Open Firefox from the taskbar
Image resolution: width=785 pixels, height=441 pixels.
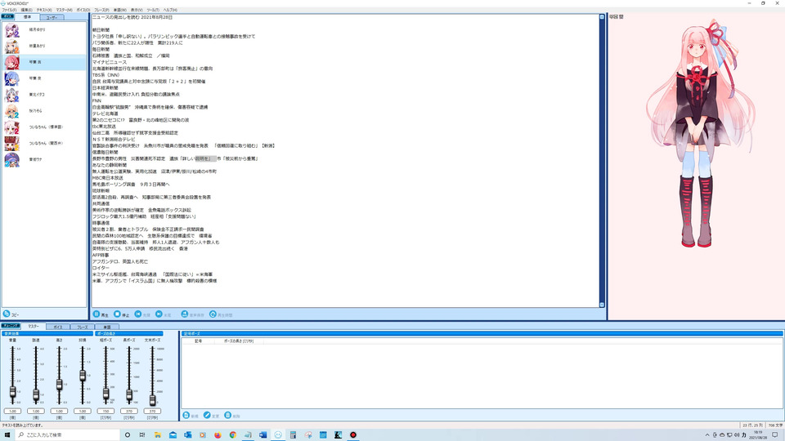218,435
